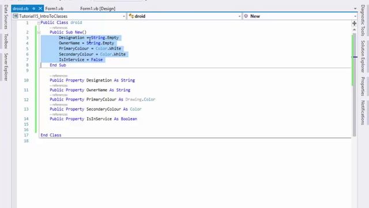
Task: Open the Notifications side panel
Action: tap(363, 113)
